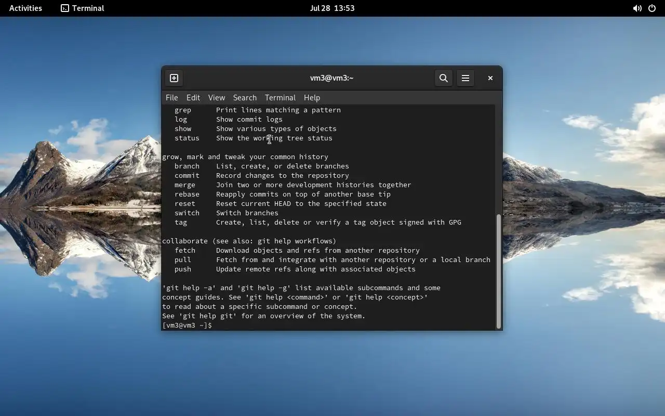The image size is (665, 416).
Task: Open the Help menu
Action: point(312,98)
